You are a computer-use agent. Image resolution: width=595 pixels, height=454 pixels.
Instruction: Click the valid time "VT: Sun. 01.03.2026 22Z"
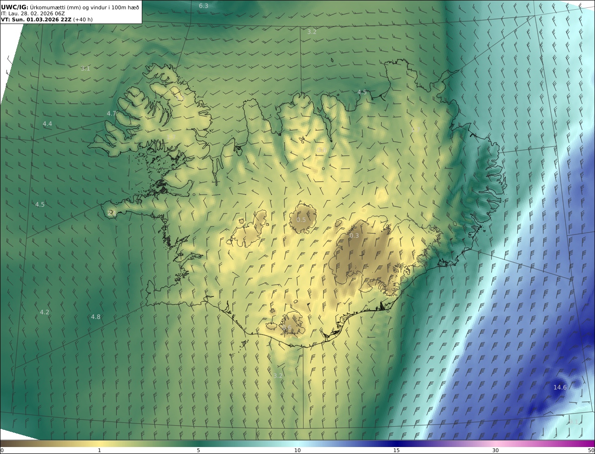pyautogui.click(x=36, y=19)
